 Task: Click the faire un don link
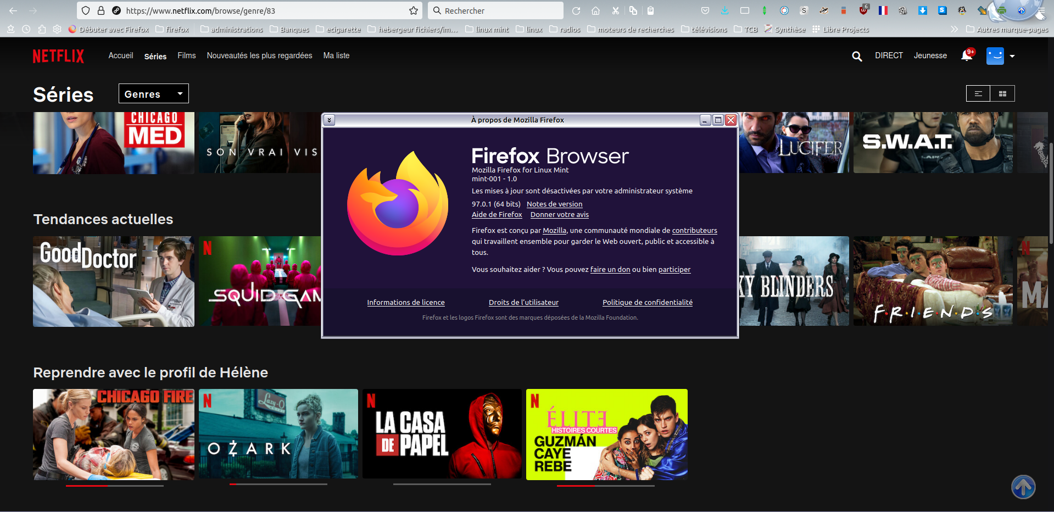pyautogui.click(x=610, y=269)
